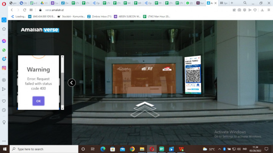The height and width of the screenshot is (153, 273).
Task: Click the AmaliahVerse logo
Action: point(40,30)
